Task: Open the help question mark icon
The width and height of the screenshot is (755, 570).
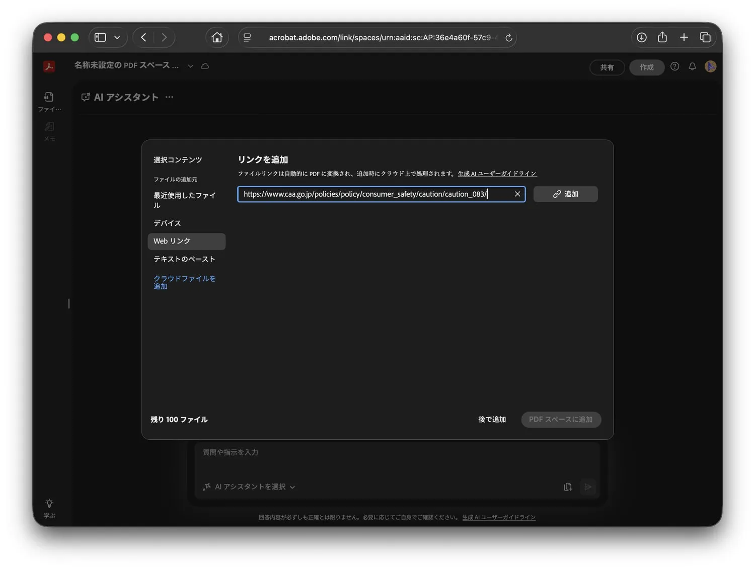Action: click(674, 66)
